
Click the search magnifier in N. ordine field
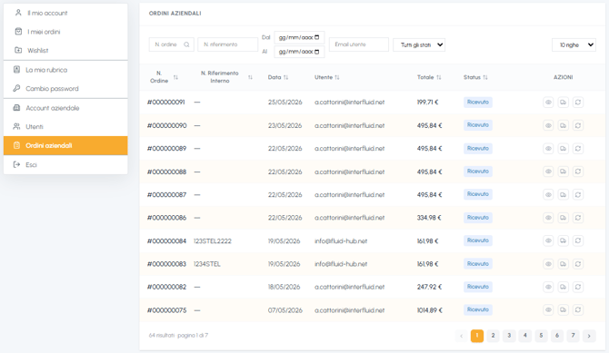pyautogui.click(x=186, y=44)
